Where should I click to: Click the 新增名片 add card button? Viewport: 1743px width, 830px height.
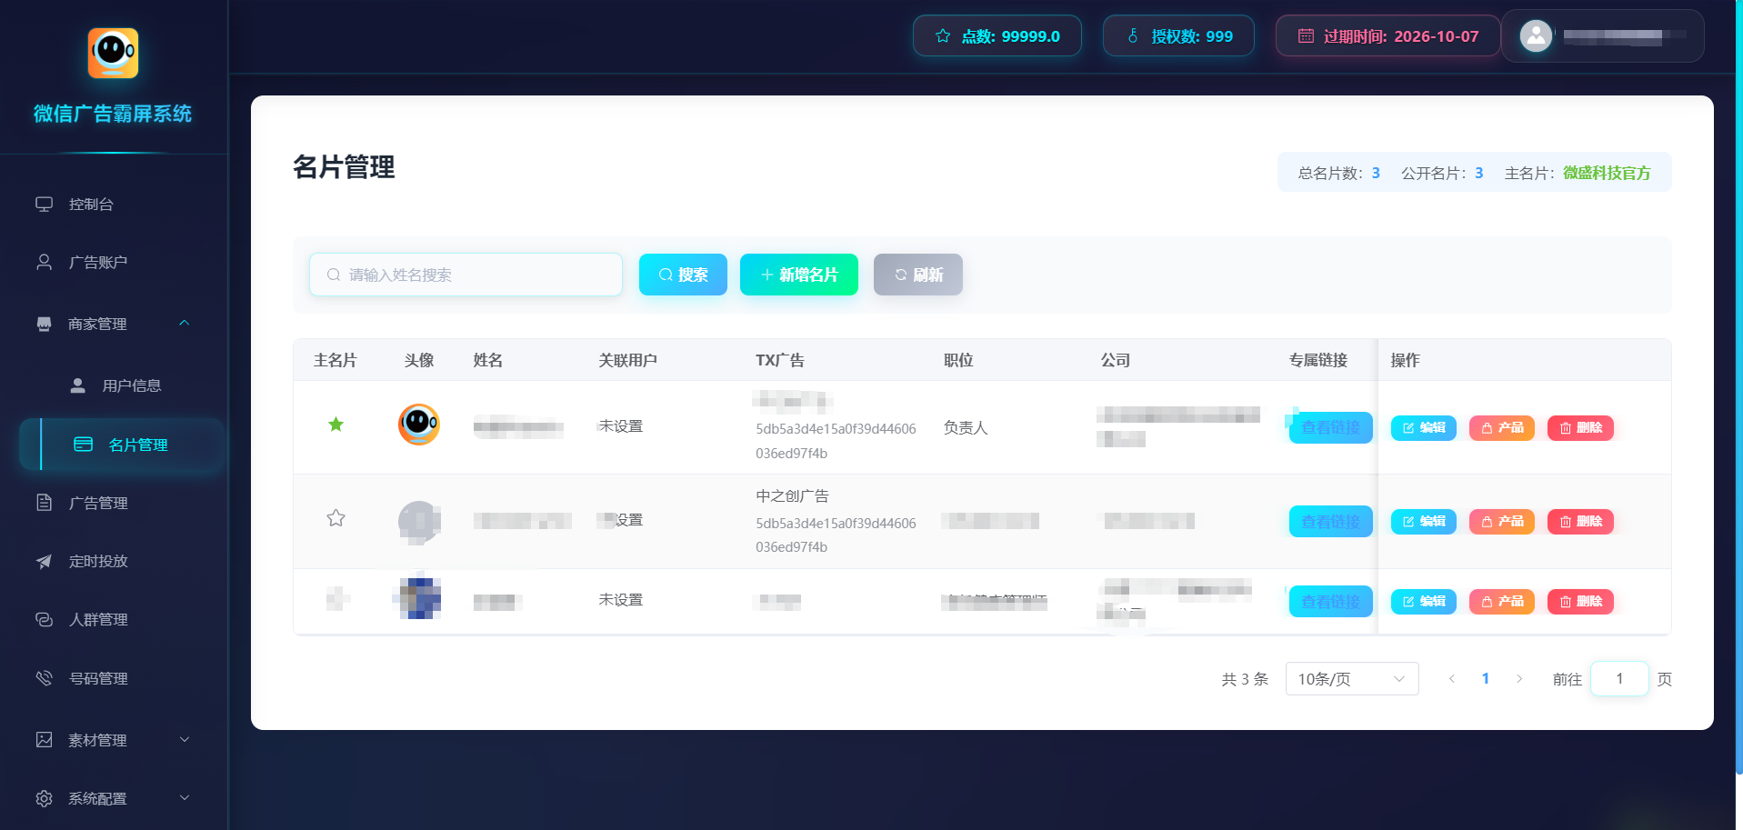798,275
